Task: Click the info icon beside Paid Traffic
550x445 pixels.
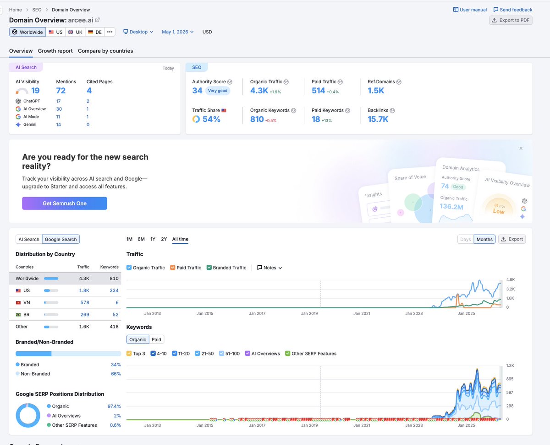Action: tap(340, 82)
